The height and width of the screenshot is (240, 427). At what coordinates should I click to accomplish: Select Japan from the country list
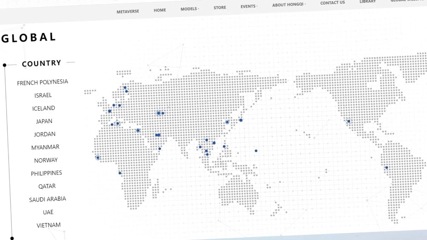point(44,121)
